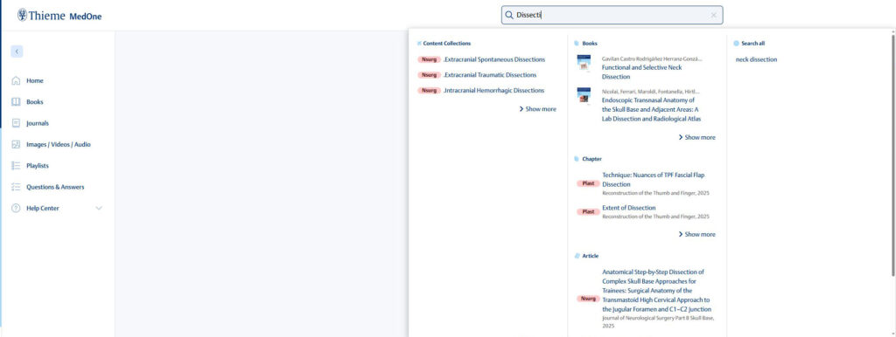Open .Extracranial Traumatic Dissections collection
This screenshot has height=337, width=896.
click(490, 75)
